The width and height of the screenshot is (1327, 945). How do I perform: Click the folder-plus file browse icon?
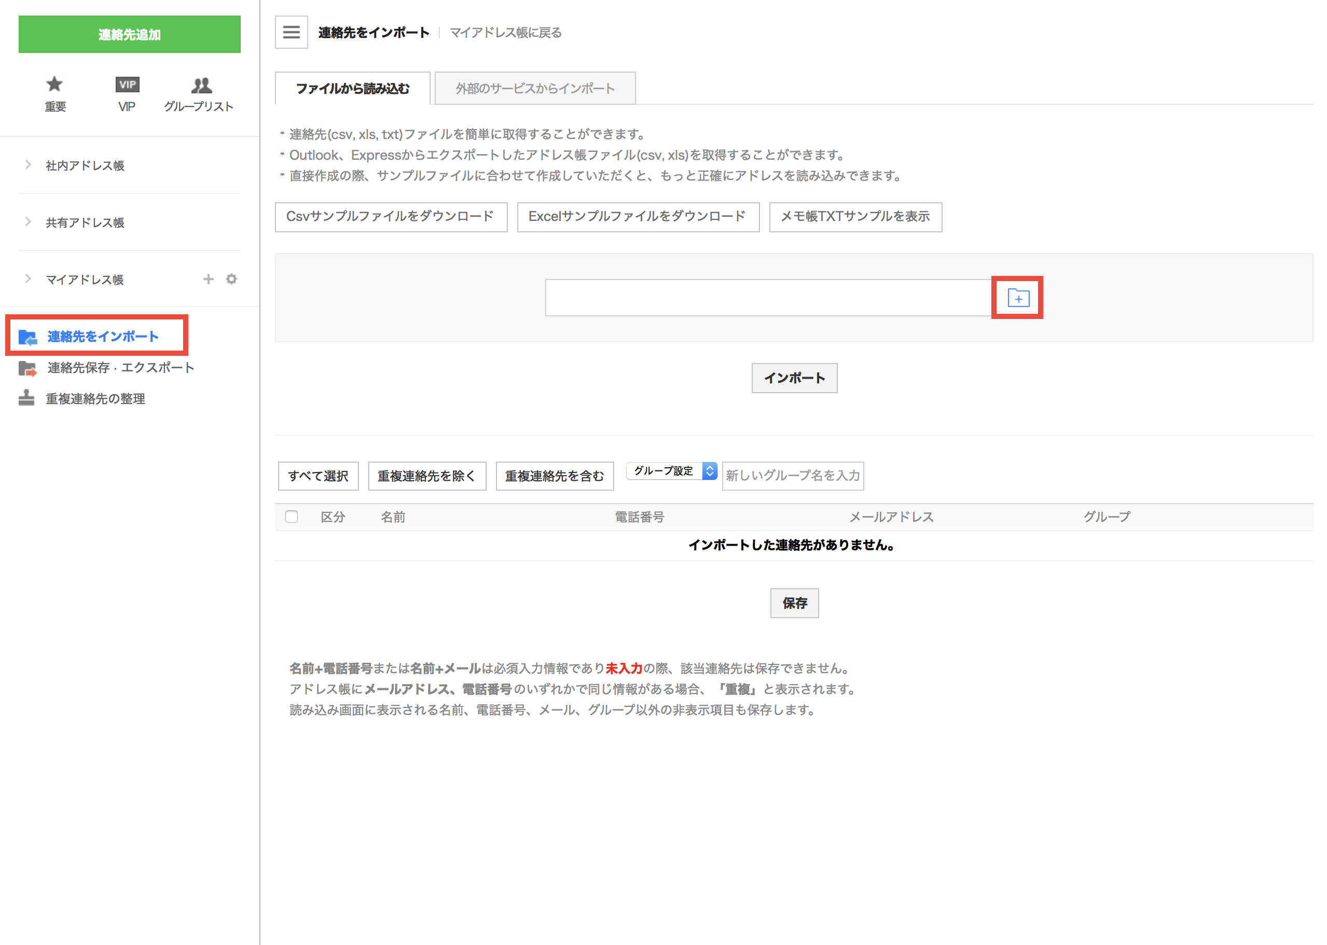point(1017,297)
